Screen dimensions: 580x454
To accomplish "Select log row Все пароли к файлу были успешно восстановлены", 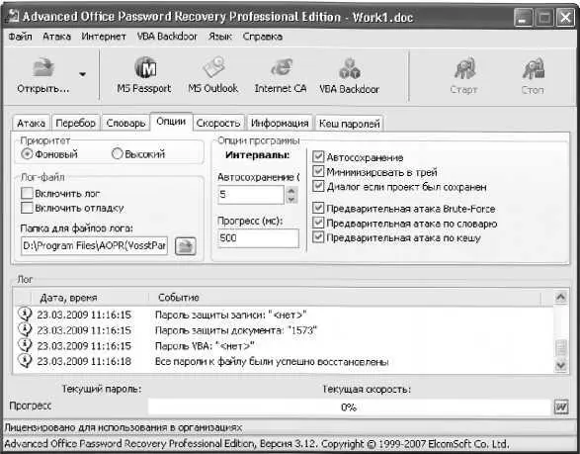I will pos(284,361).
